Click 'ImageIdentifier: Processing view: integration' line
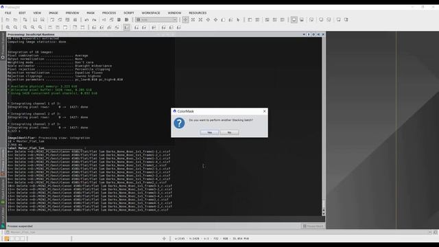The image size is (439, 247). pos(49,138)
